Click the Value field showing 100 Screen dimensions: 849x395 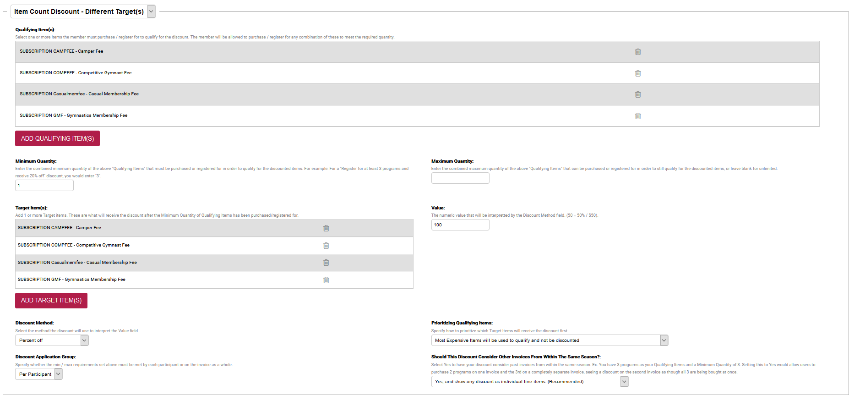click(460, 225)
